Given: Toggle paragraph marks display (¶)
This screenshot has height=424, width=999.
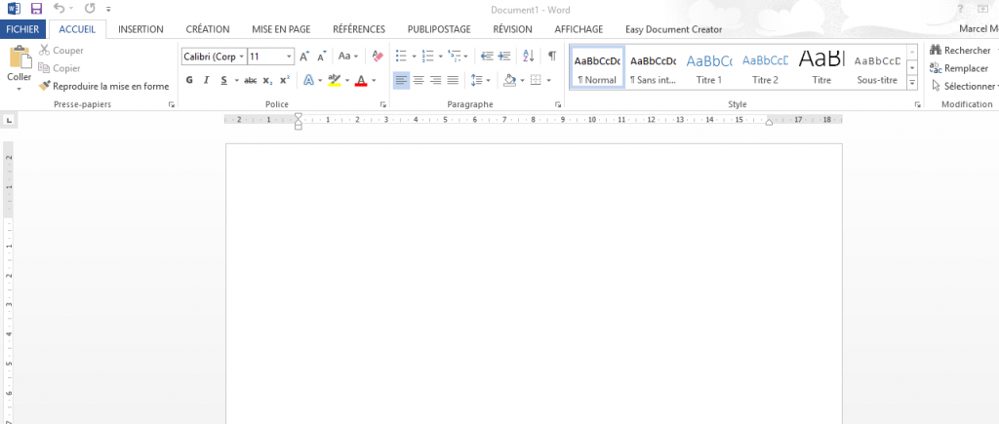Looking at the screenshot, I should [x=551, y=57].
